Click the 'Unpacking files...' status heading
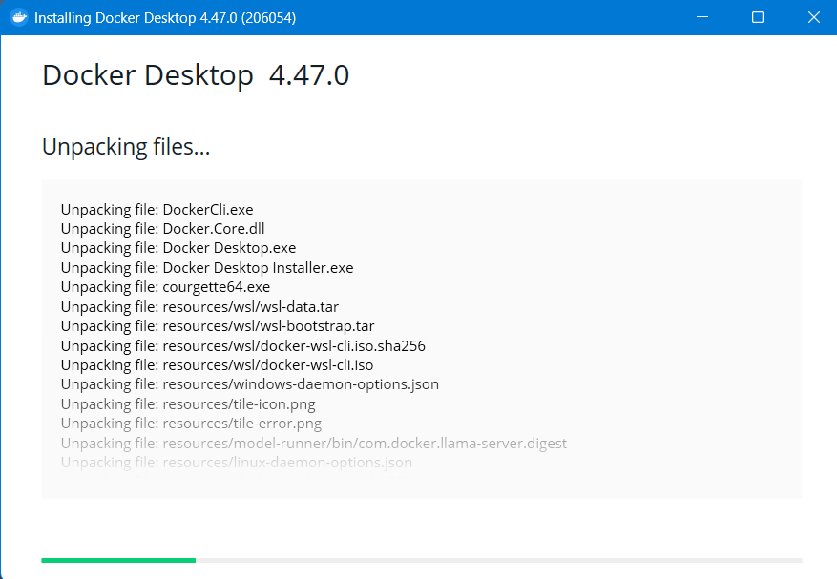The image size is (837, 579). coord(126,147)
